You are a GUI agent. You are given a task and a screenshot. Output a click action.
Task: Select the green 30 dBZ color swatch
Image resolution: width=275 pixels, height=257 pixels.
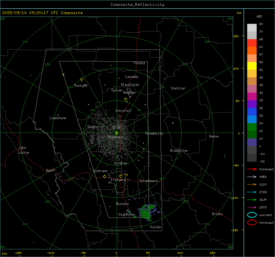[x=252, y=127]
